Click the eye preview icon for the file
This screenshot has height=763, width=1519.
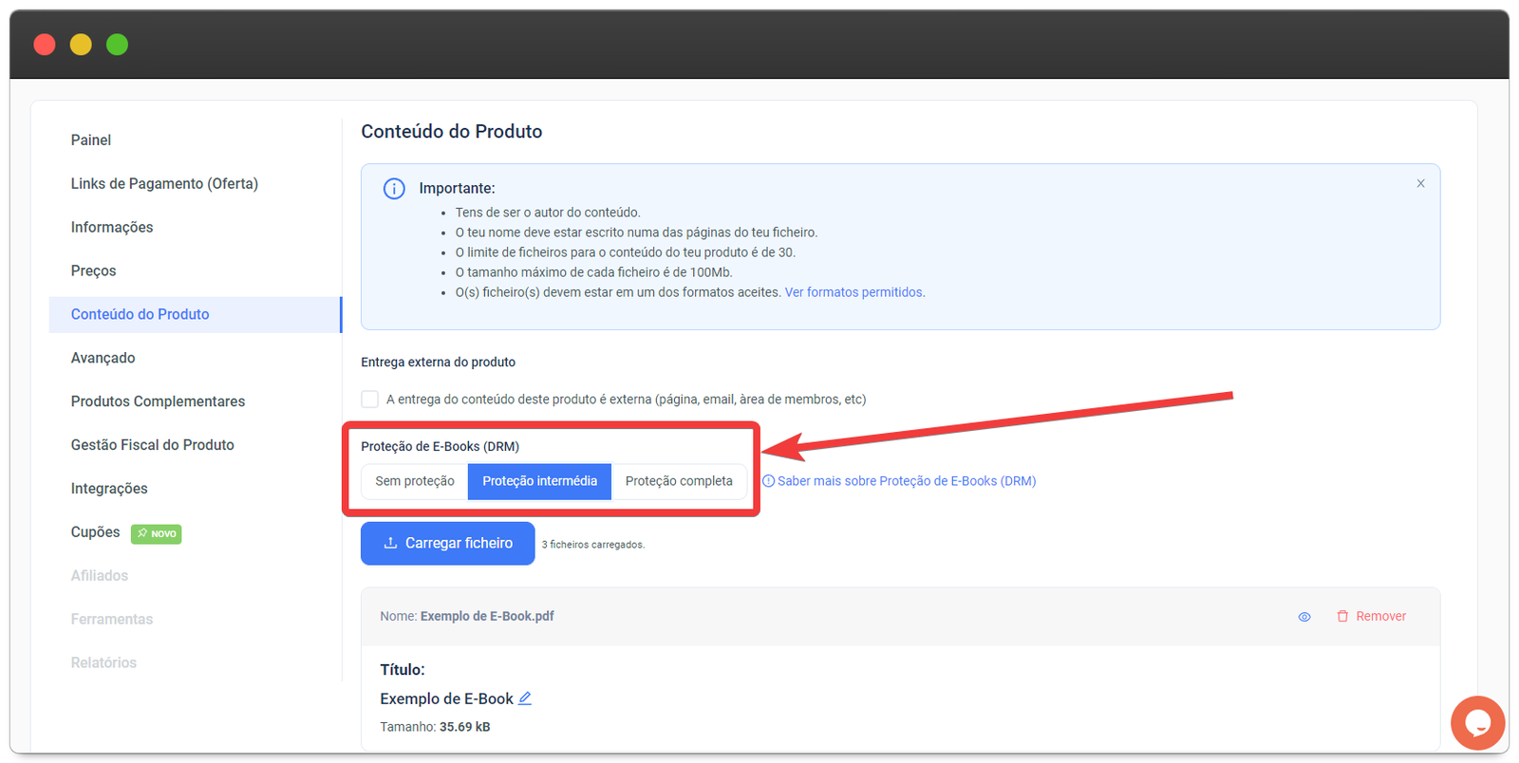[1304, 617]
